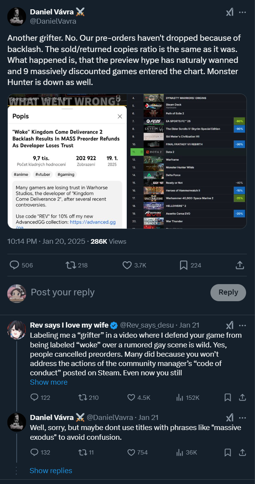This screenshot has width=255, height=484.
Task: Click the Post your reply field
Action: [116, 292]
